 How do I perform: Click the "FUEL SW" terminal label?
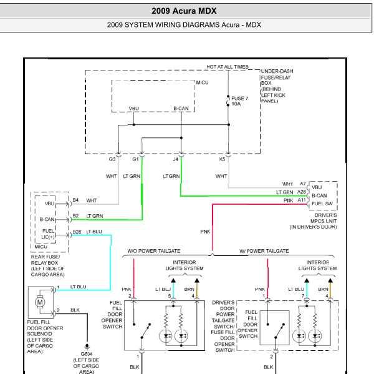[322, 204]
